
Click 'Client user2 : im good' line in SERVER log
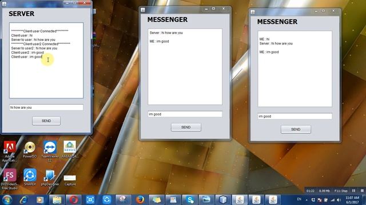point(27,52)
